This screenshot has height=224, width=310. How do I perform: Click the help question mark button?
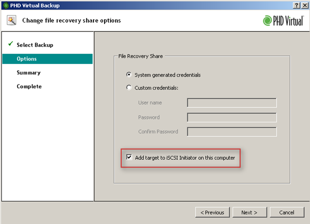coord(295,4)
